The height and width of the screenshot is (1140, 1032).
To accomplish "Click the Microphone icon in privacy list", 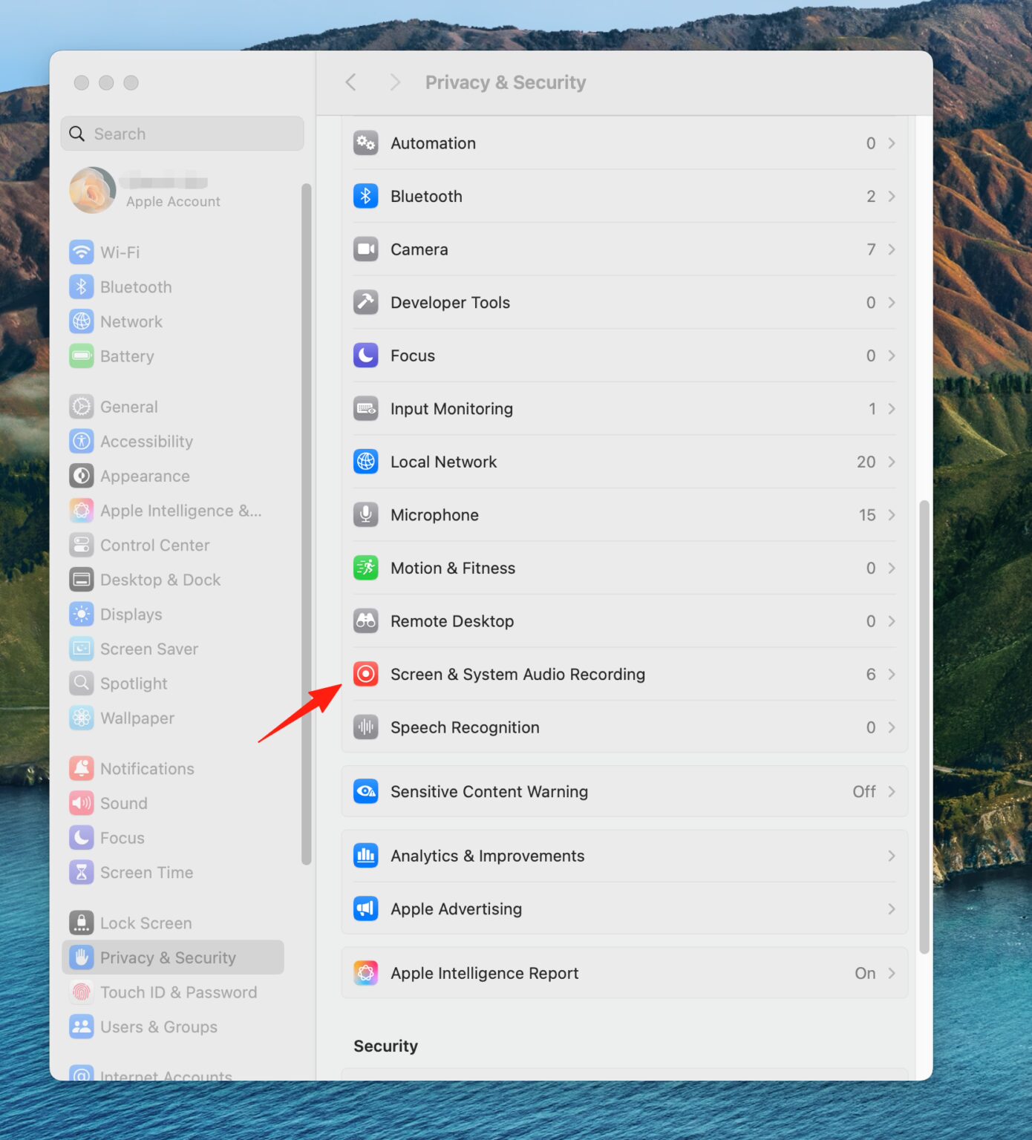I will point(365,515).
